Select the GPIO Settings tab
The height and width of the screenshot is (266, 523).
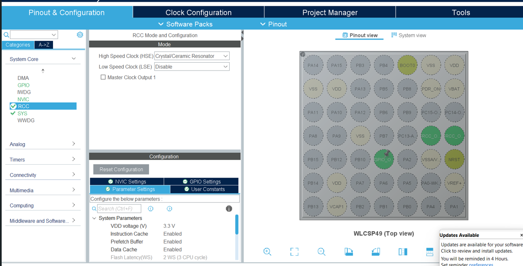[x=201, y=181]
